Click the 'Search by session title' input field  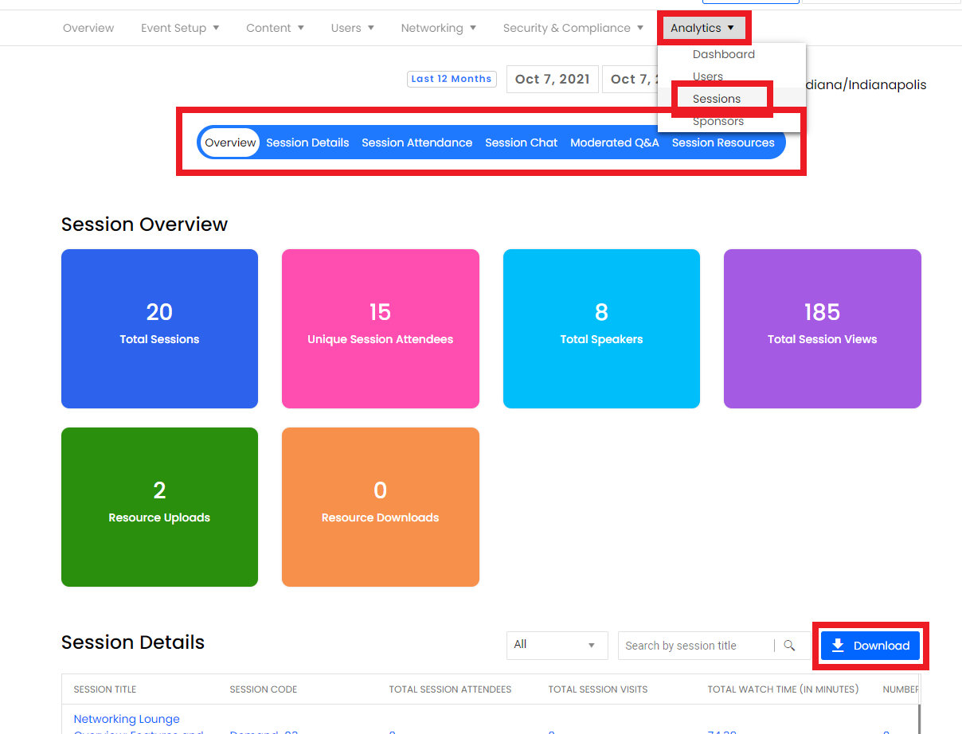693,646
